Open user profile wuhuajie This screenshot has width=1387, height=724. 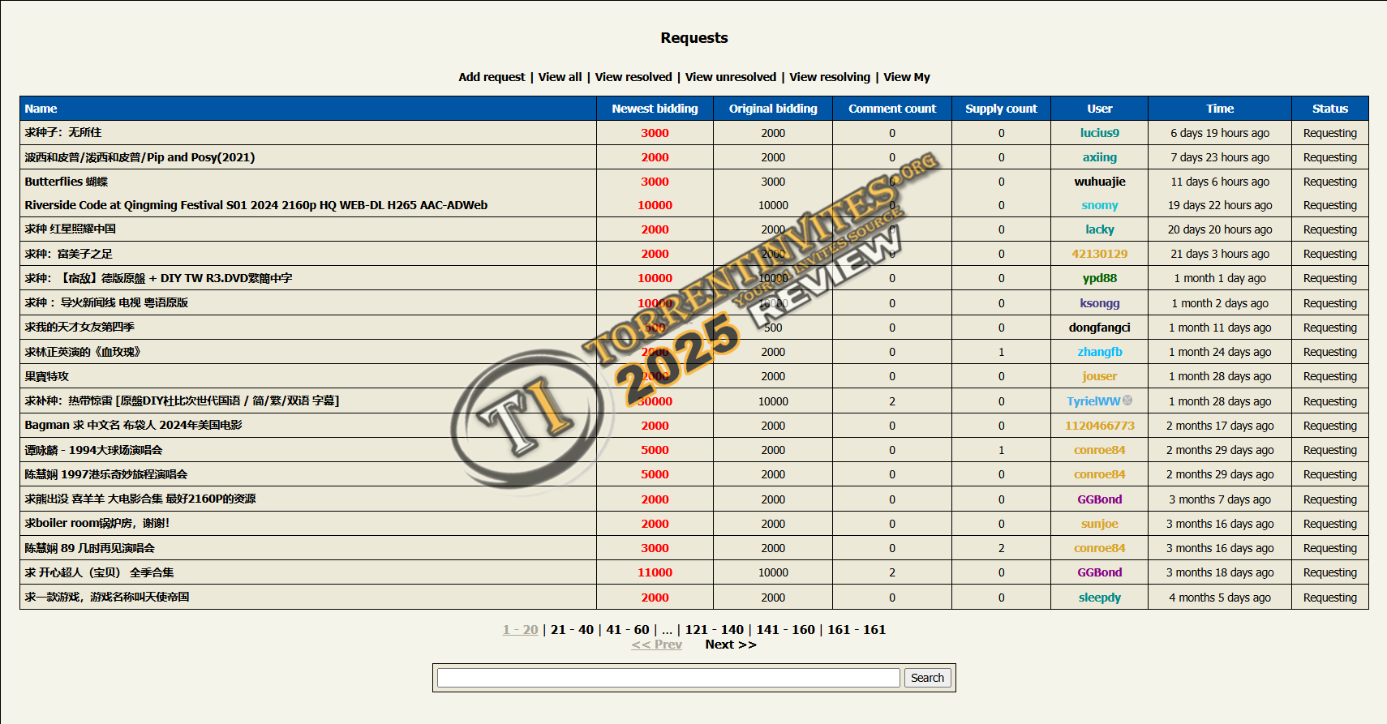pos(1100,182)
